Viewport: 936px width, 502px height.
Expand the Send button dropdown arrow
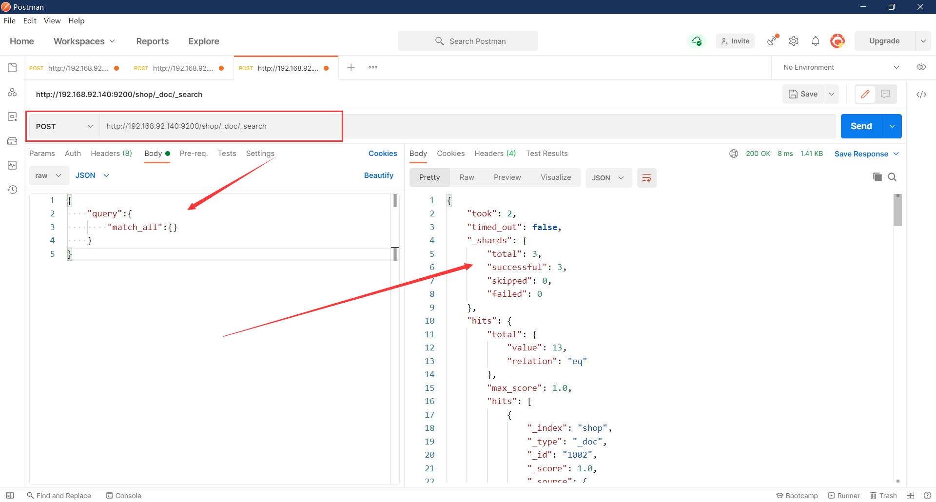[x=892, y=126]
